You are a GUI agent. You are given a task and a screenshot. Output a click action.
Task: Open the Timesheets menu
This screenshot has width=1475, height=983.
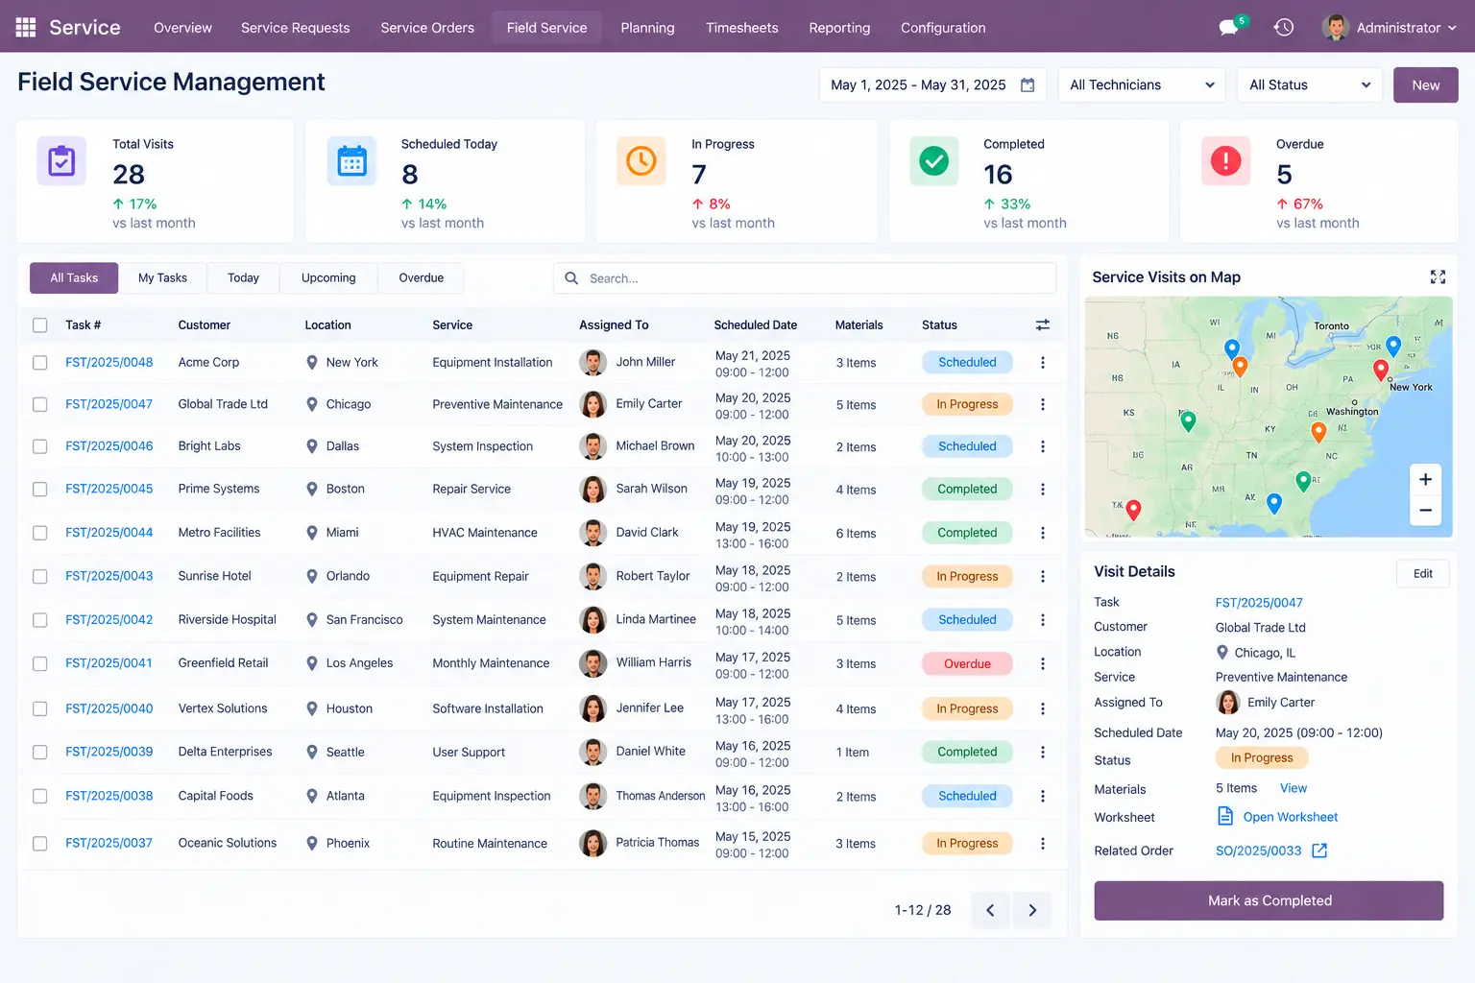click(742, 28)
